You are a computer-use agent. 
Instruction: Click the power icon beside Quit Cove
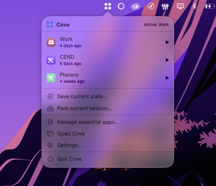click(x=50, y=159)
